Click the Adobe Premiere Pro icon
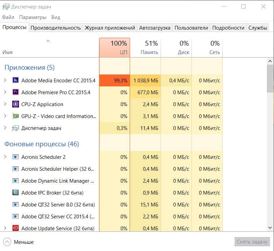The height and width of the screenshot is (251, 274). coord(16,92)
